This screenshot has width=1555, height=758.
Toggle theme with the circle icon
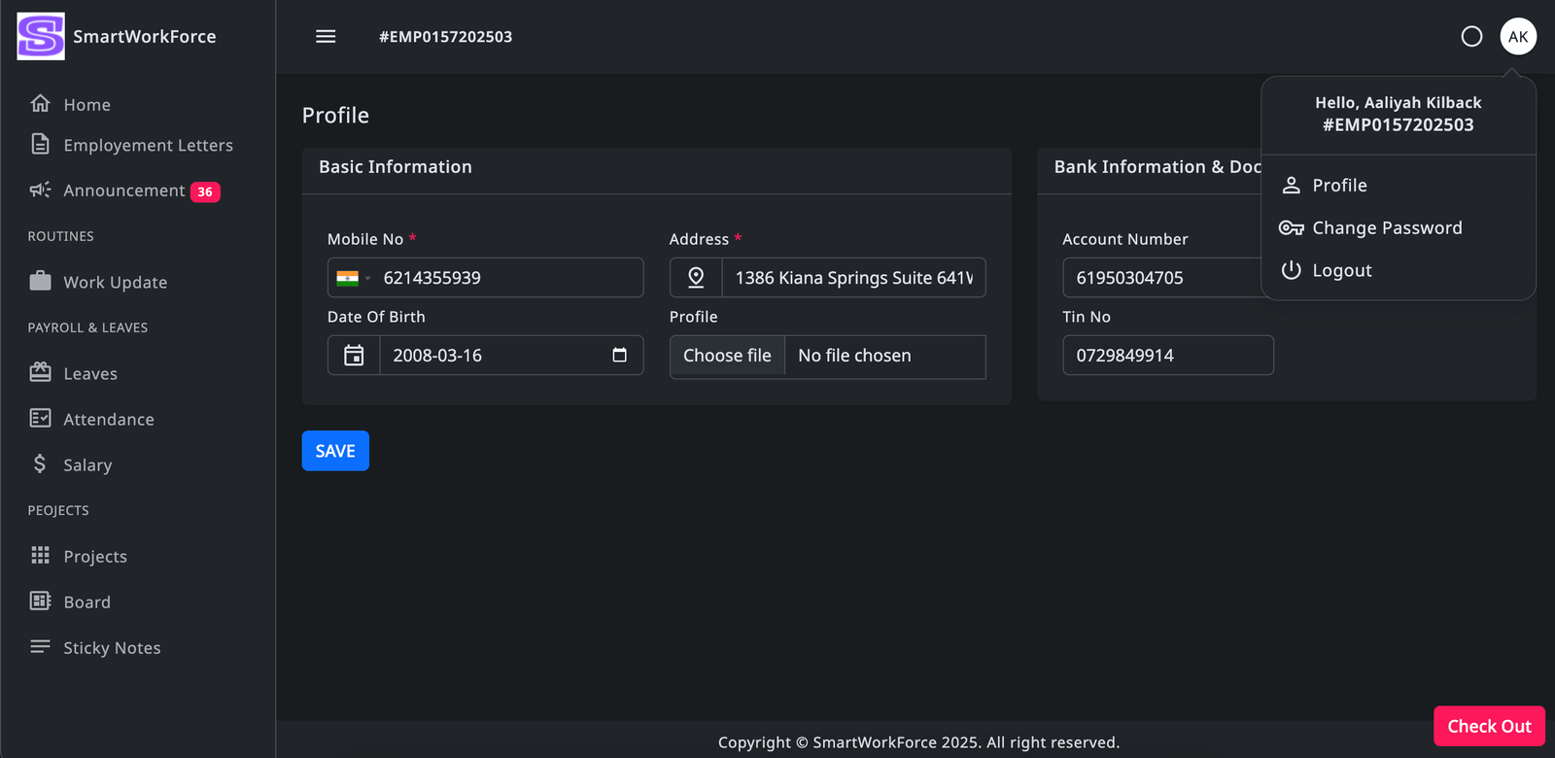(x=1471, y=36)
